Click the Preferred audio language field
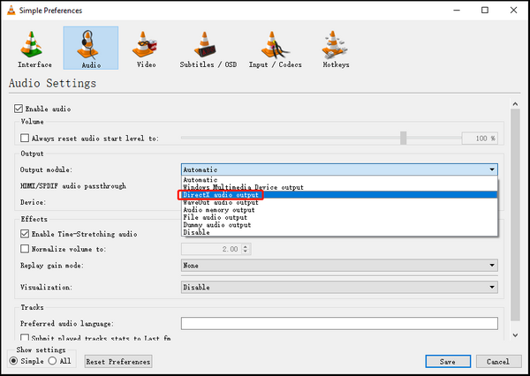This screenshot has width=530, height=376. (x=339, y=324)
